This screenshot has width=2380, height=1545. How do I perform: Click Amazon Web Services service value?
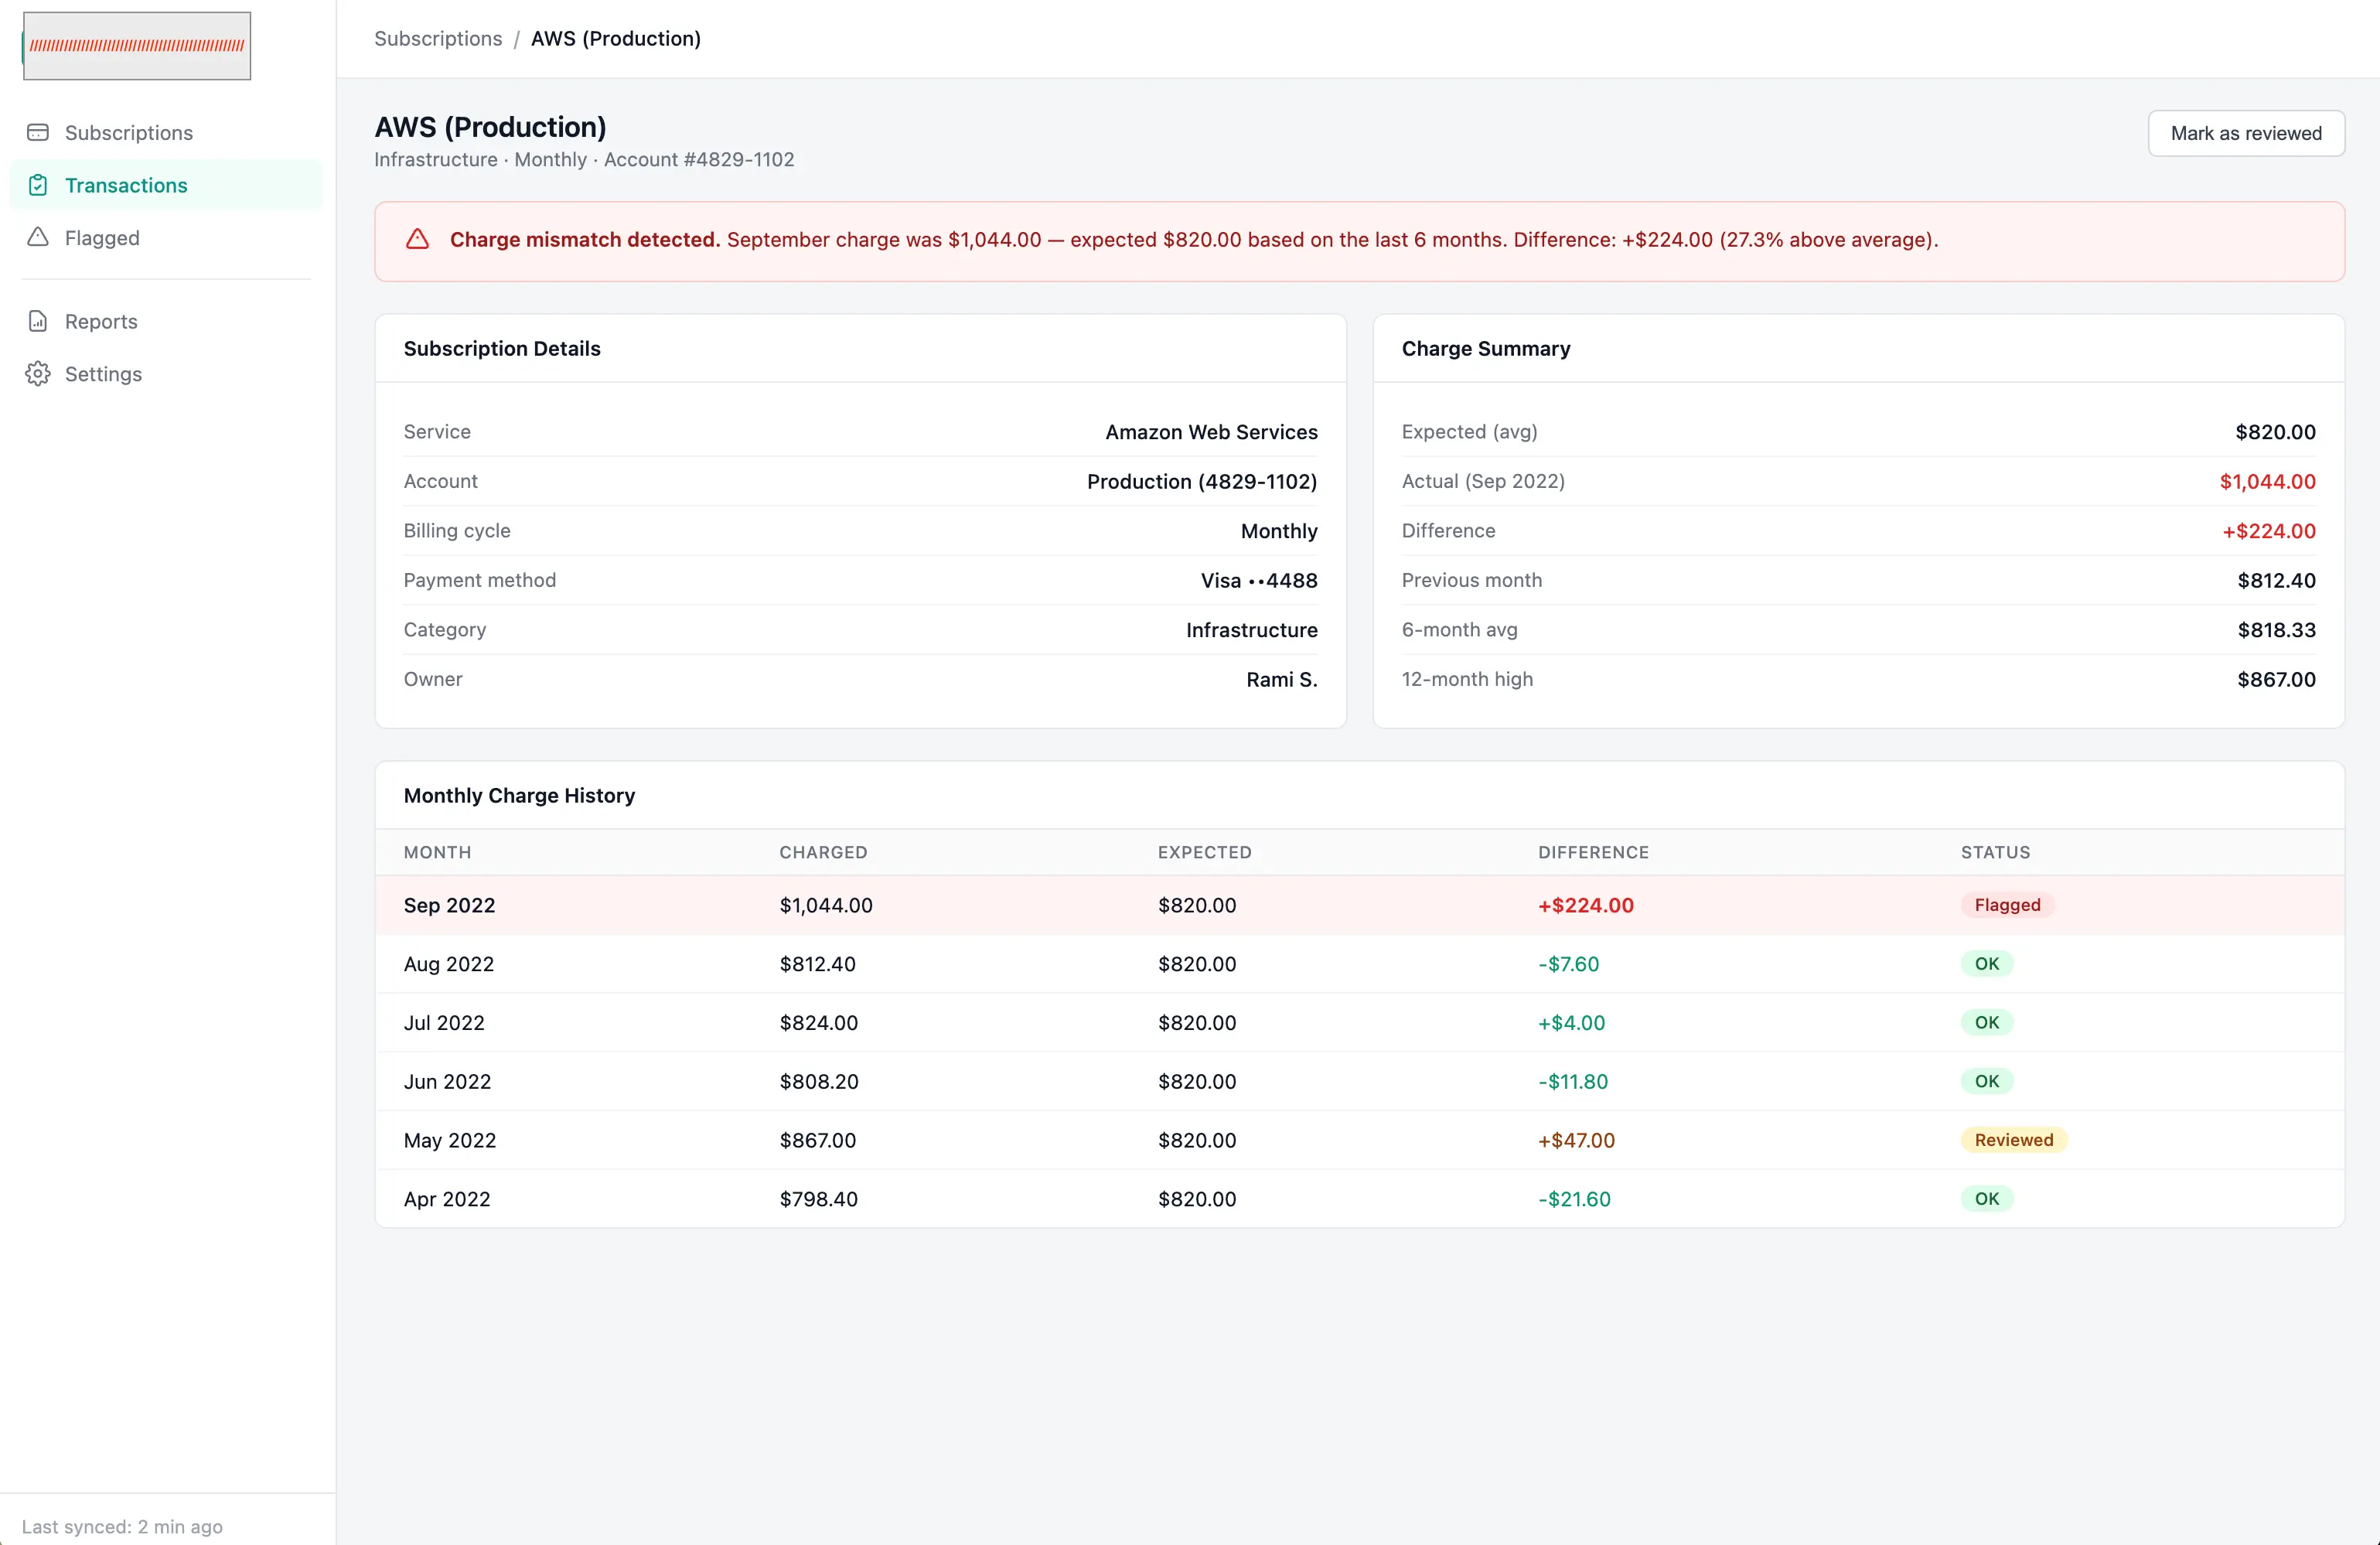click(x=1211, y=432)
